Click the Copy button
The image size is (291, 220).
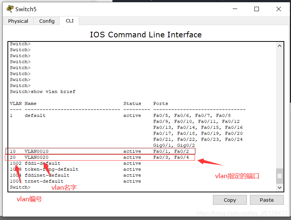point(230,200)
